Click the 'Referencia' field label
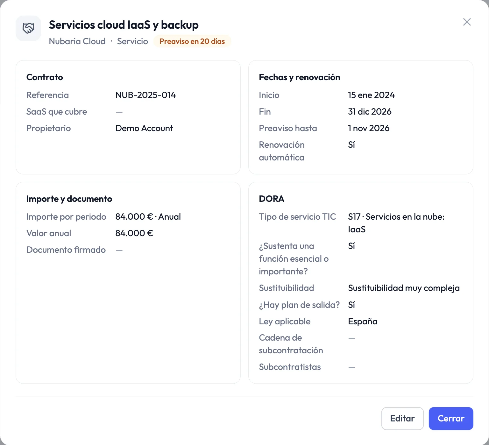Viewport: 489px width, 445px height. [x=47, y=95]
